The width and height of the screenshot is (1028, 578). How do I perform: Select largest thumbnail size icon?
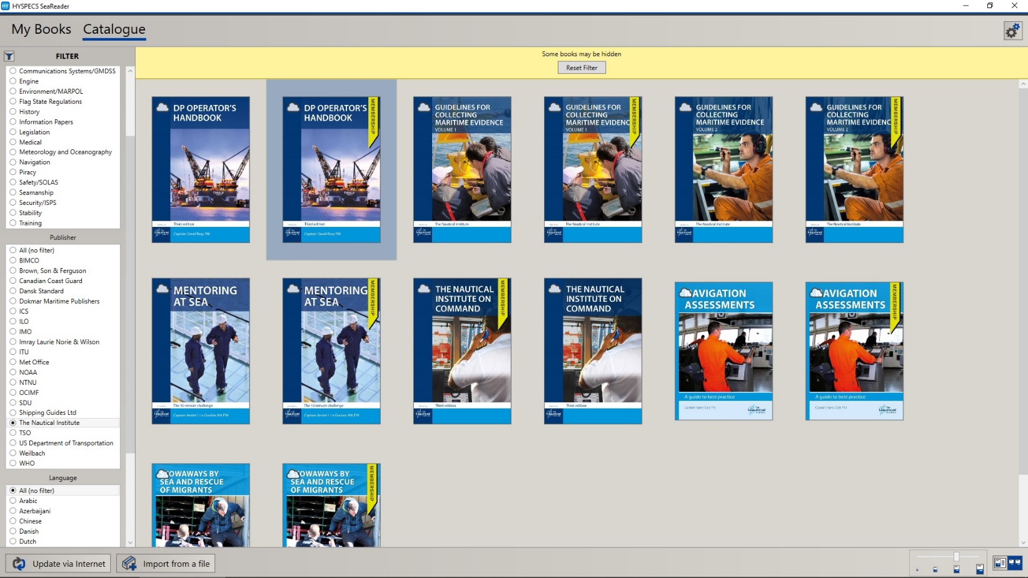pos(980,569)
